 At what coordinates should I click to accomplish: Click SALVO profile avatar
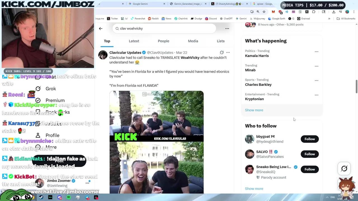tap(249, 154)
